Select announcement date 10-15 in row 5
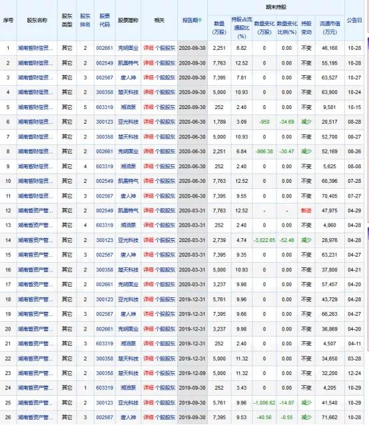 [x=354, y=107]
